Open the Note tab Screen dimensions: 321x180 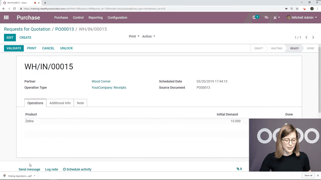point(80,103)
